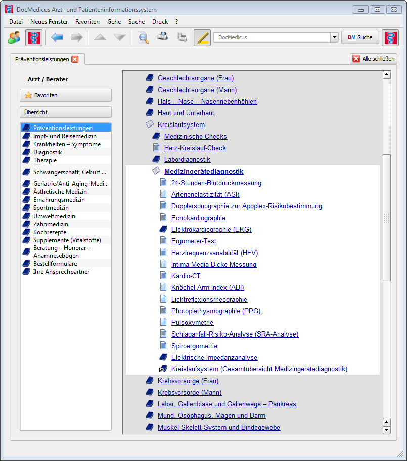Click the grey down triangle icon
Screen dimensions: 407x461
click(x=120, y=37)
